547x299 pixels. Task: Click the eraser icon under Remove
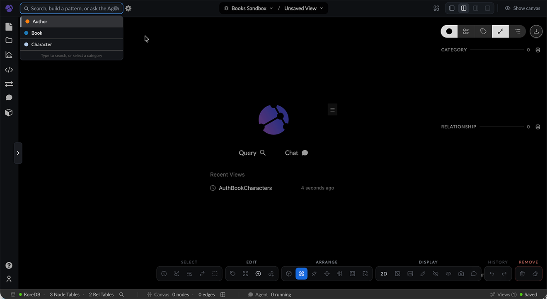tap(535, 274)
